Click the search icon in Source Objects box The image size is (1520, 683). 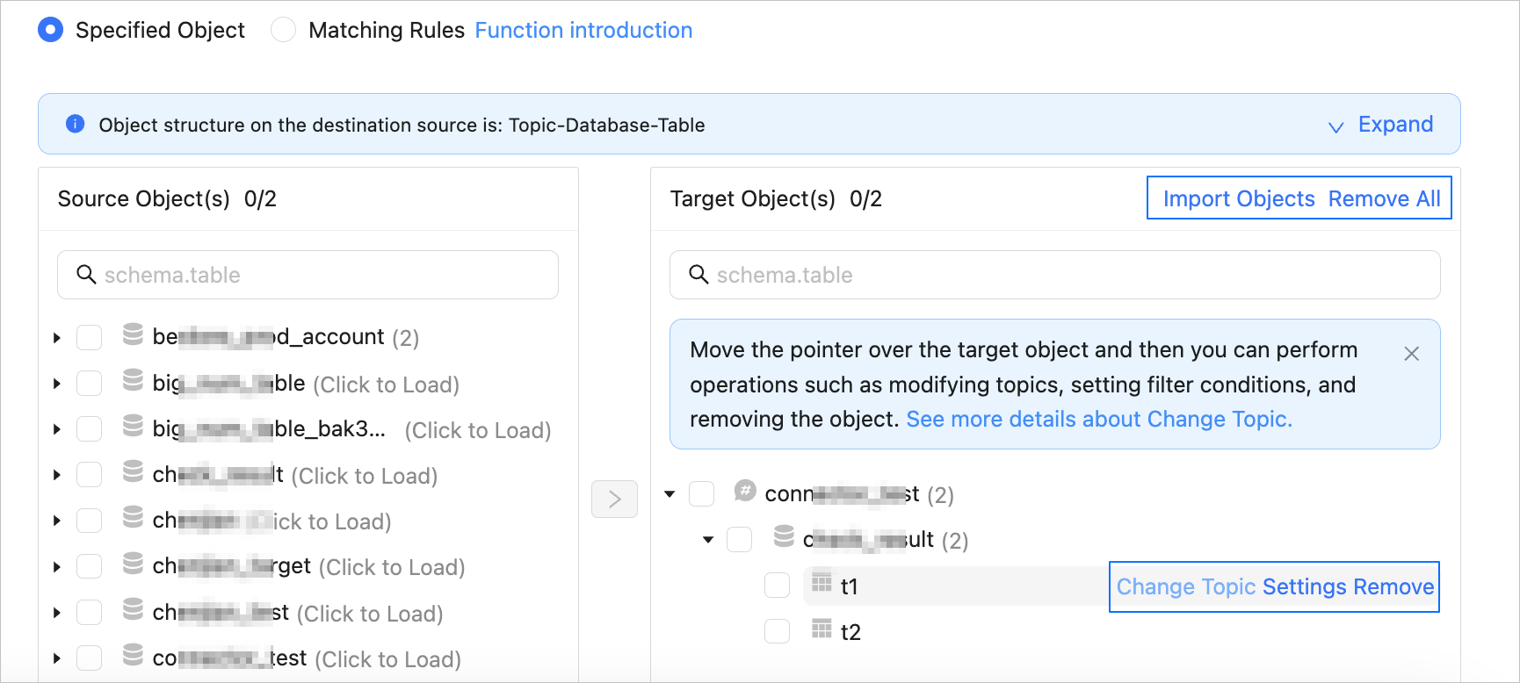pyautogui.click(x=86, y=275)
